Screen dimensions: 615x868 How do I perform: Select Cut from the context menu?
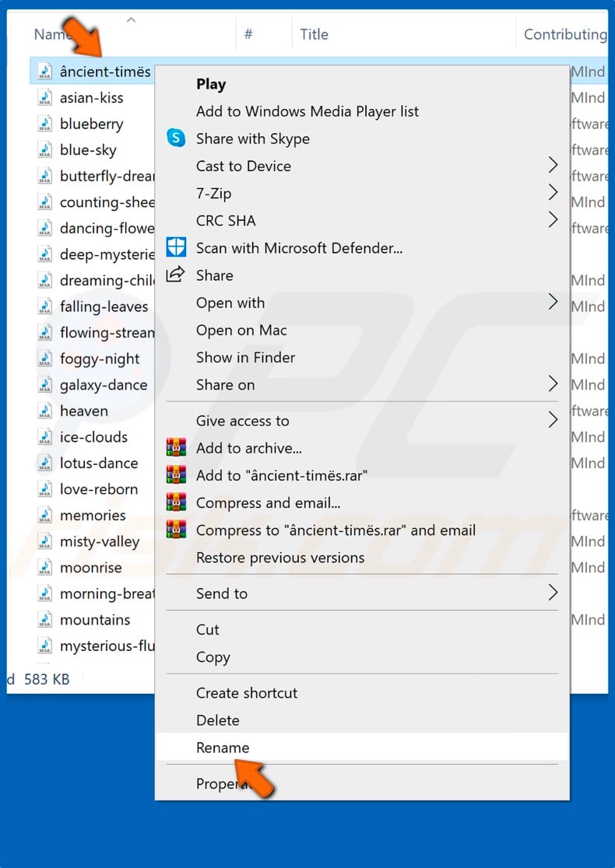pos(362,629)
